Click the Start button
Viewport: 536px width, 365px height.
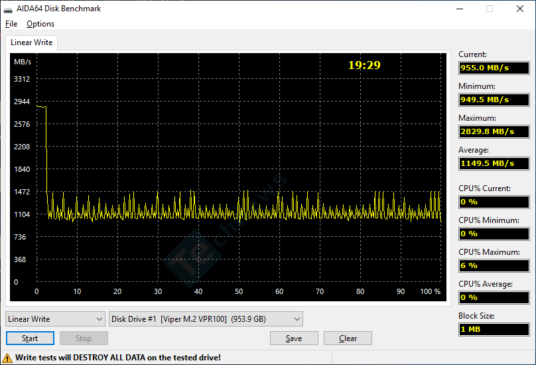(30, 338)
